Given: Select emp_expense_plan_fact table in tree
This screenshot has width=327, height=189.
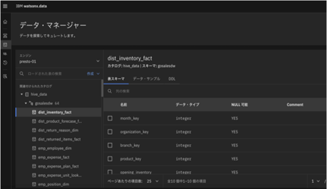Looking at the screenshot, I should pyautogui.click(x=58, y=166).
